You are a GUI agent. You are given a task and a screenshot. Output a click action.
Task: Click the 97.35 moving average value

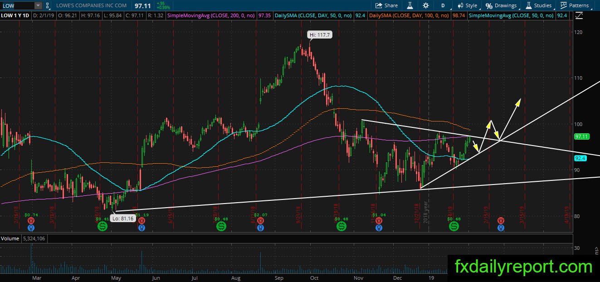(264, 15)
